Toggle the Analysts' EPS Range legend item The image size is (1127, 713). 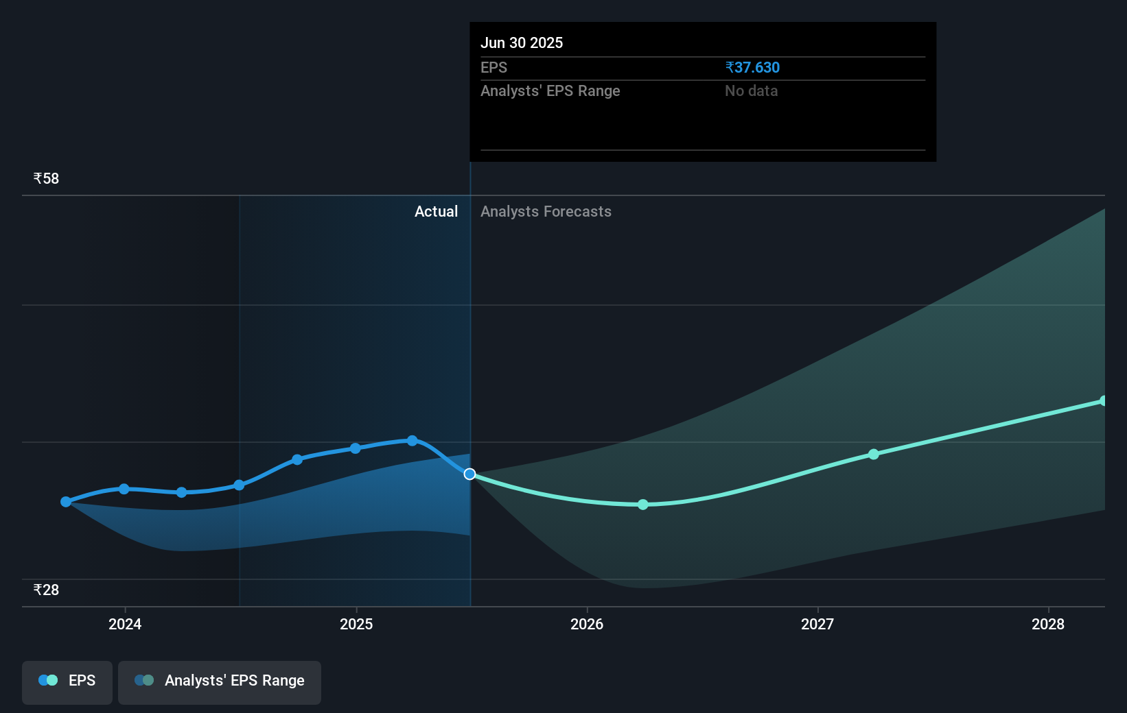(x=219, y=682)
